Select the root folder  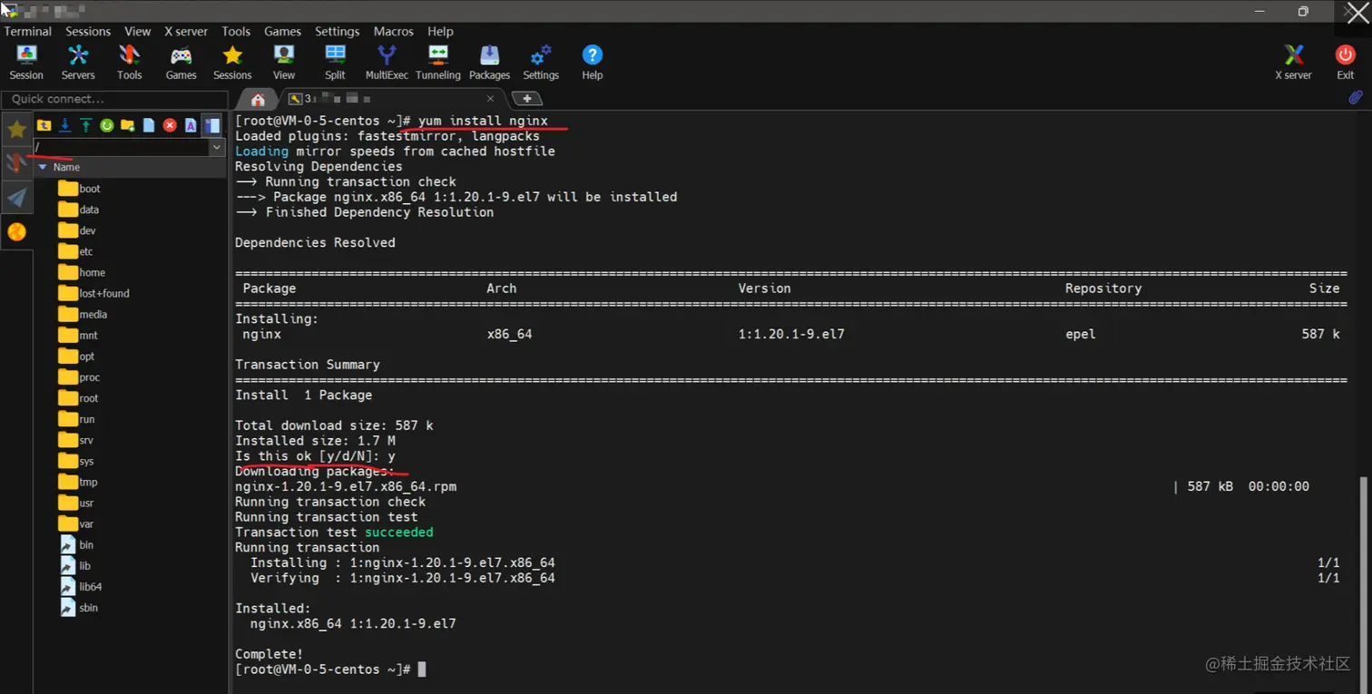click(x=78, y=398)
